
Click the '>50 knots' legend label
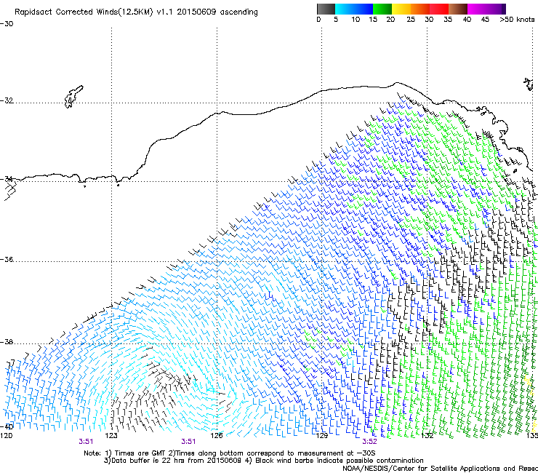(517, 20)
